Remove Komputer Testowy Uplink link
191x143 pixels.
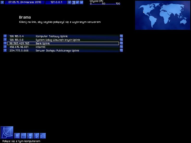pos(5,36)
